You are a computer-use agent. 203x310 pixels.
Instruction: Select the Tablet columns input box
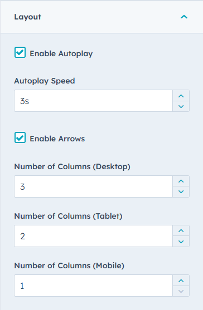[x=94, y=236]
